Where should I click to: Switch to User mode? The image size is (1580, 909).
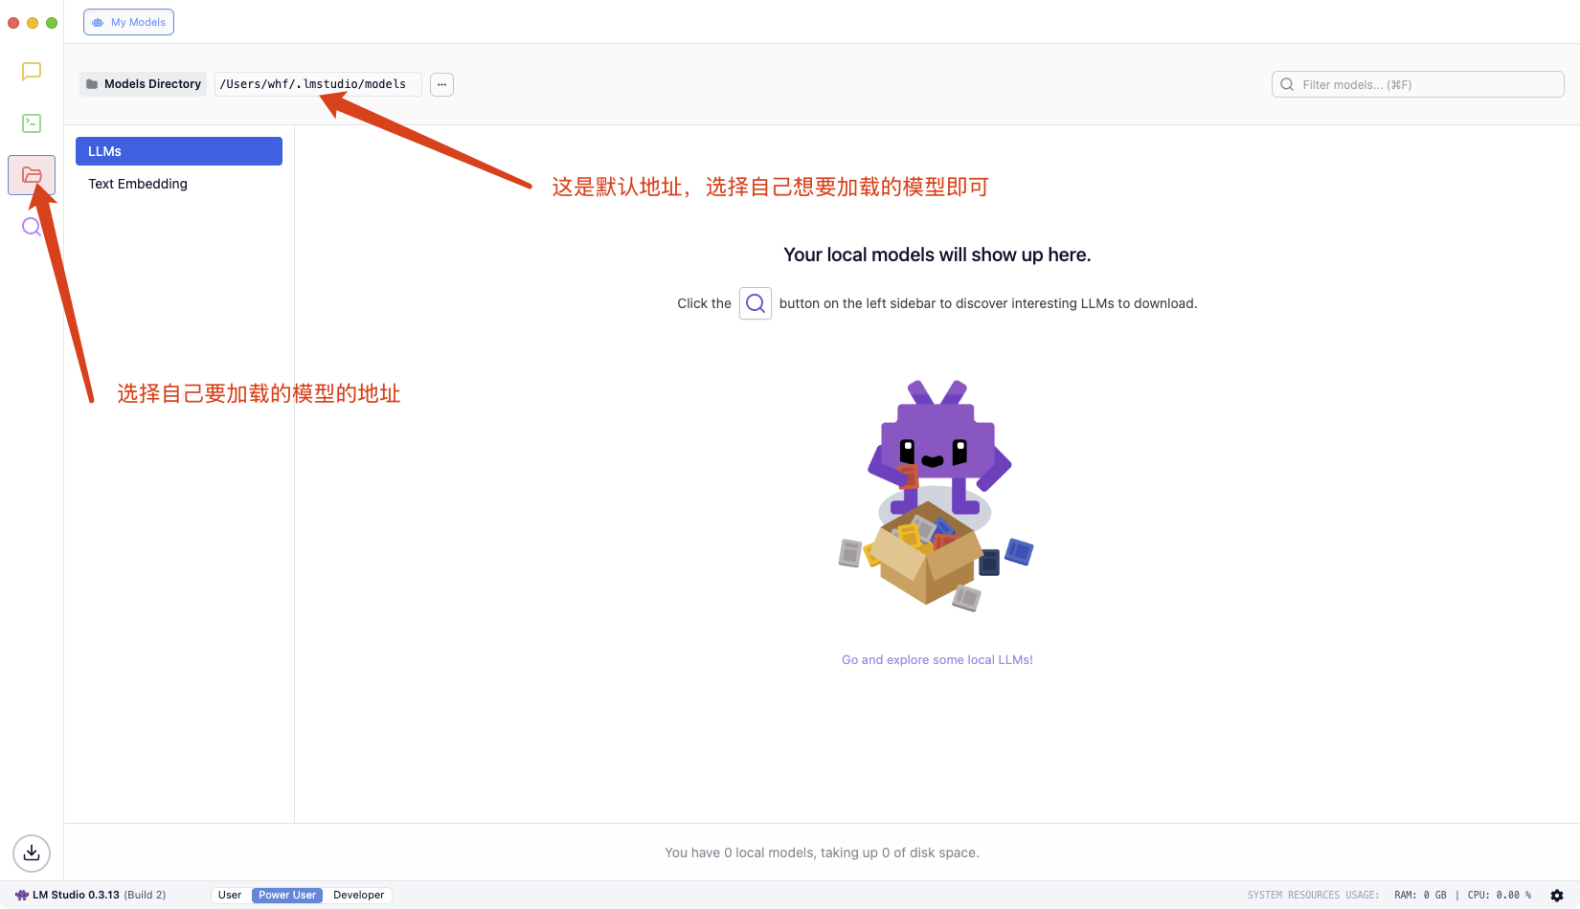pos(230,896)
